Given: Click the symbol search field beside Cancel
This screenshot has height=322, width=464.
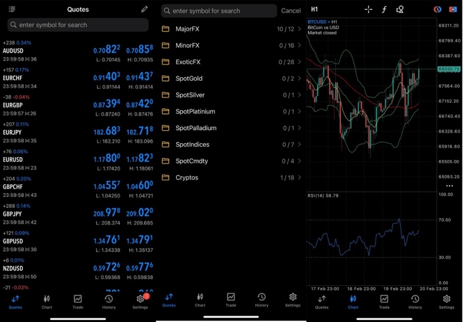Looking at the screenshot, I should click(x=218, y=11).
